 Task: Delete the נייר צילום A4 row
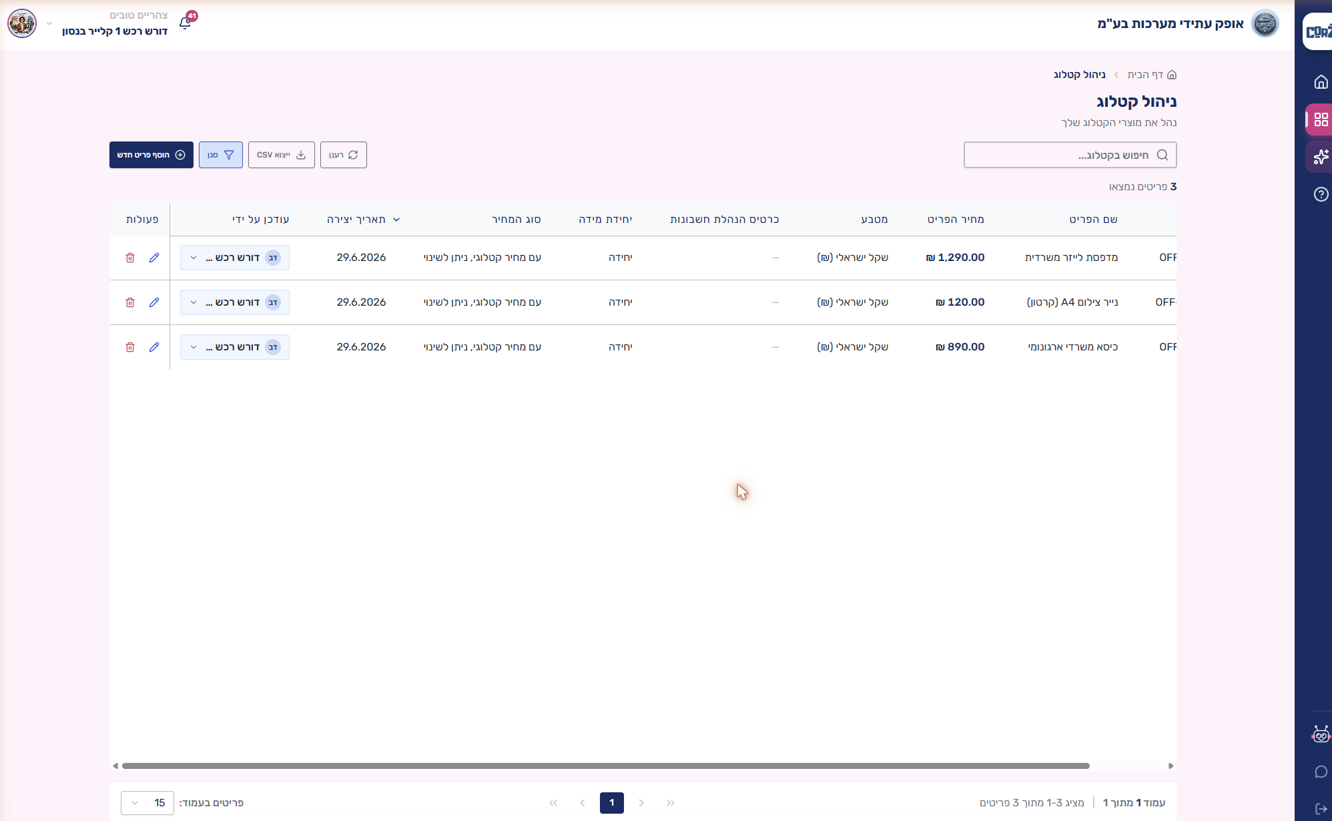[x=130, y=302]
